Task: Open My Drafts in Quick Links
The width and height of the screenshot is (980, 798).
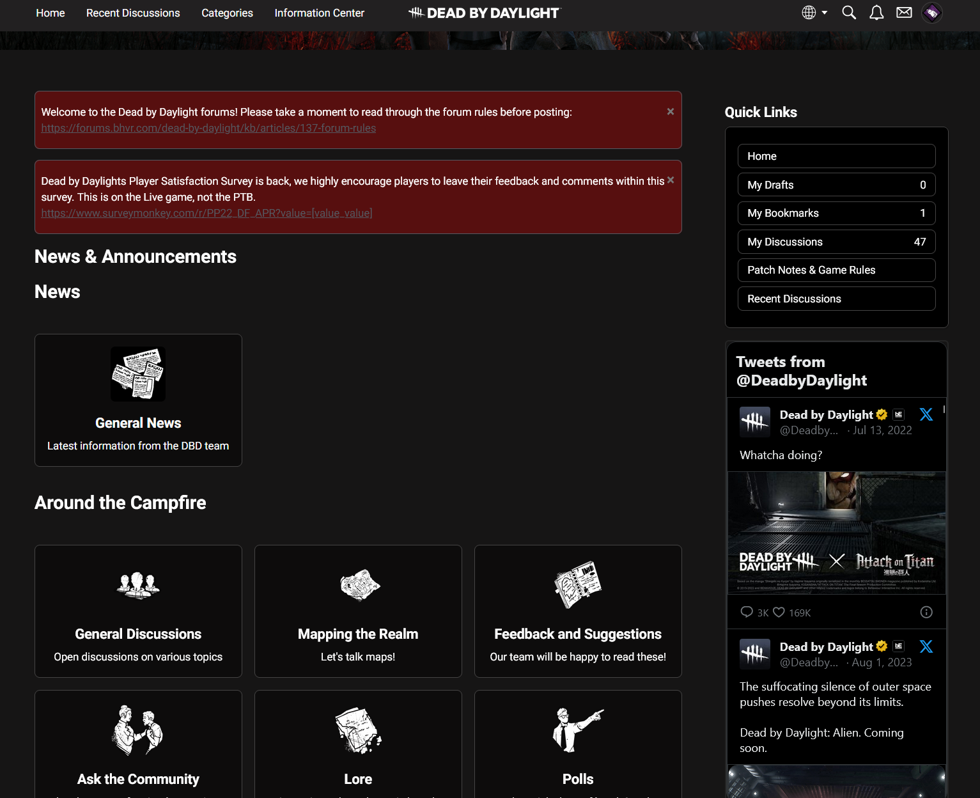Action: pos(836,185)
